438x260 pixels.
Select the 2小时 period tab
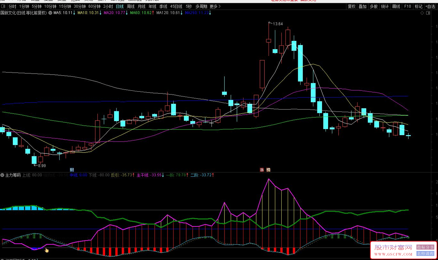coord(108,6)
